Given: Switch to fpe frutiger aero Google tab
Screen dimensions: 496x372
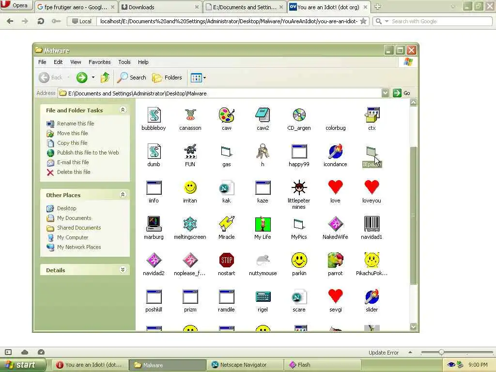Looking at the screenshot, I should coord(75,7).
